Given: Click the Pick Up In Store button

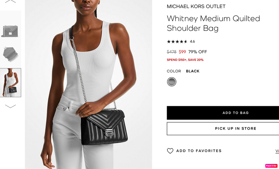Looking at the screenshot, I should click(x=223, y=128).
